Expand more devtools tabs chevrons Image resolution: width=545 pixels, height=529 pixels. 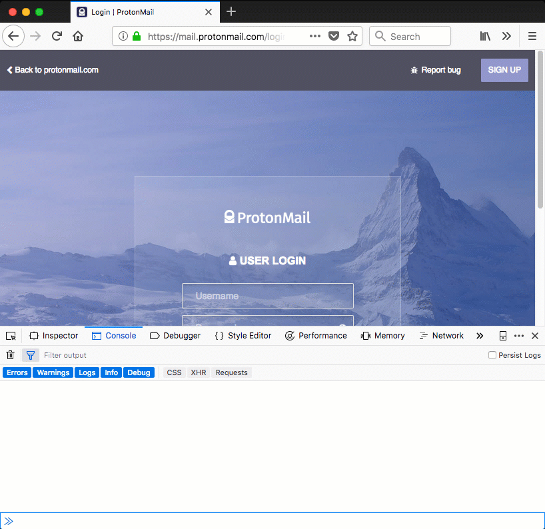pos(480,336)
